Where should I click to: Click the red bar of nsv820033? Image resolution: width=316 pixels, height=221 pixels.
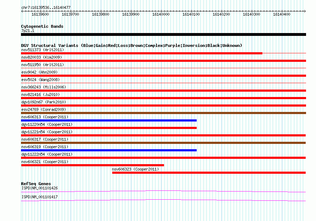tap(163, 61)
